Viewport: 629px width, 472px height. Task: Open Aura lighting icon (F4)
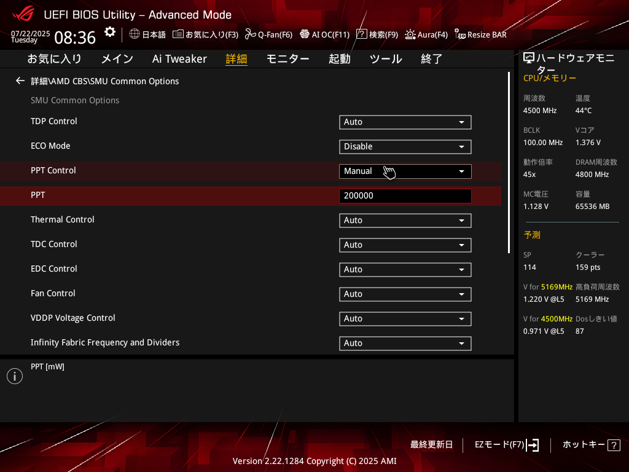(410, 34)
